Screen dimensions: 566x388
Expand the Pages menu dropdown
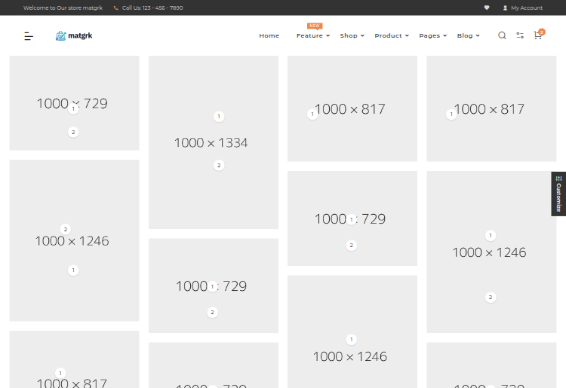click(x=433, y=35)
